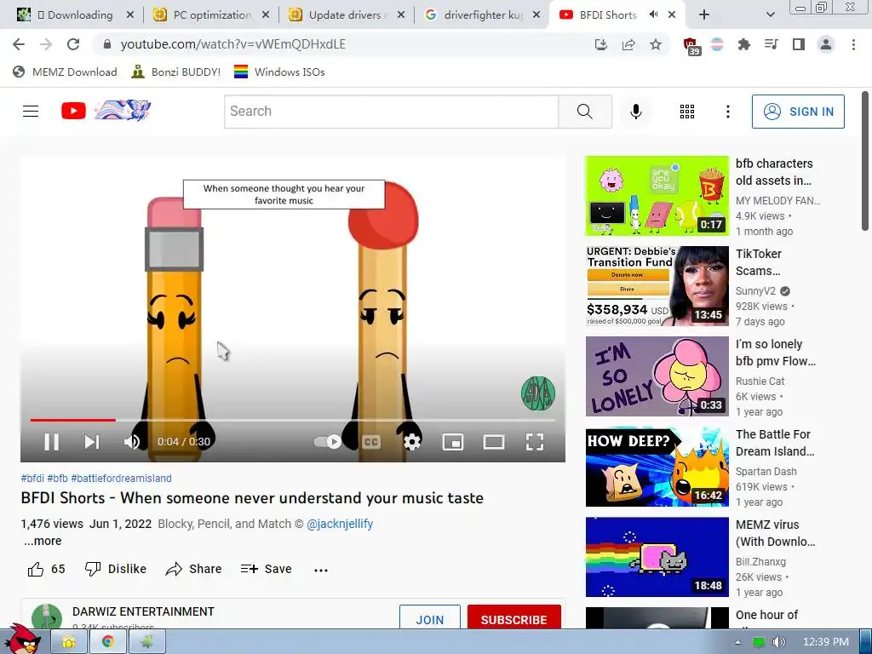Pause the video with the pause button

52,442
